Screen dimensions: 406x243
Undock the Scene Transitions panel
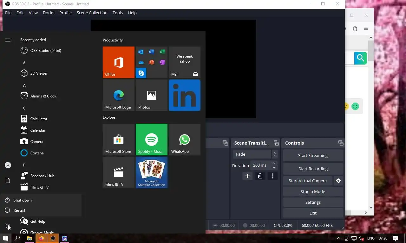[276, 143]
